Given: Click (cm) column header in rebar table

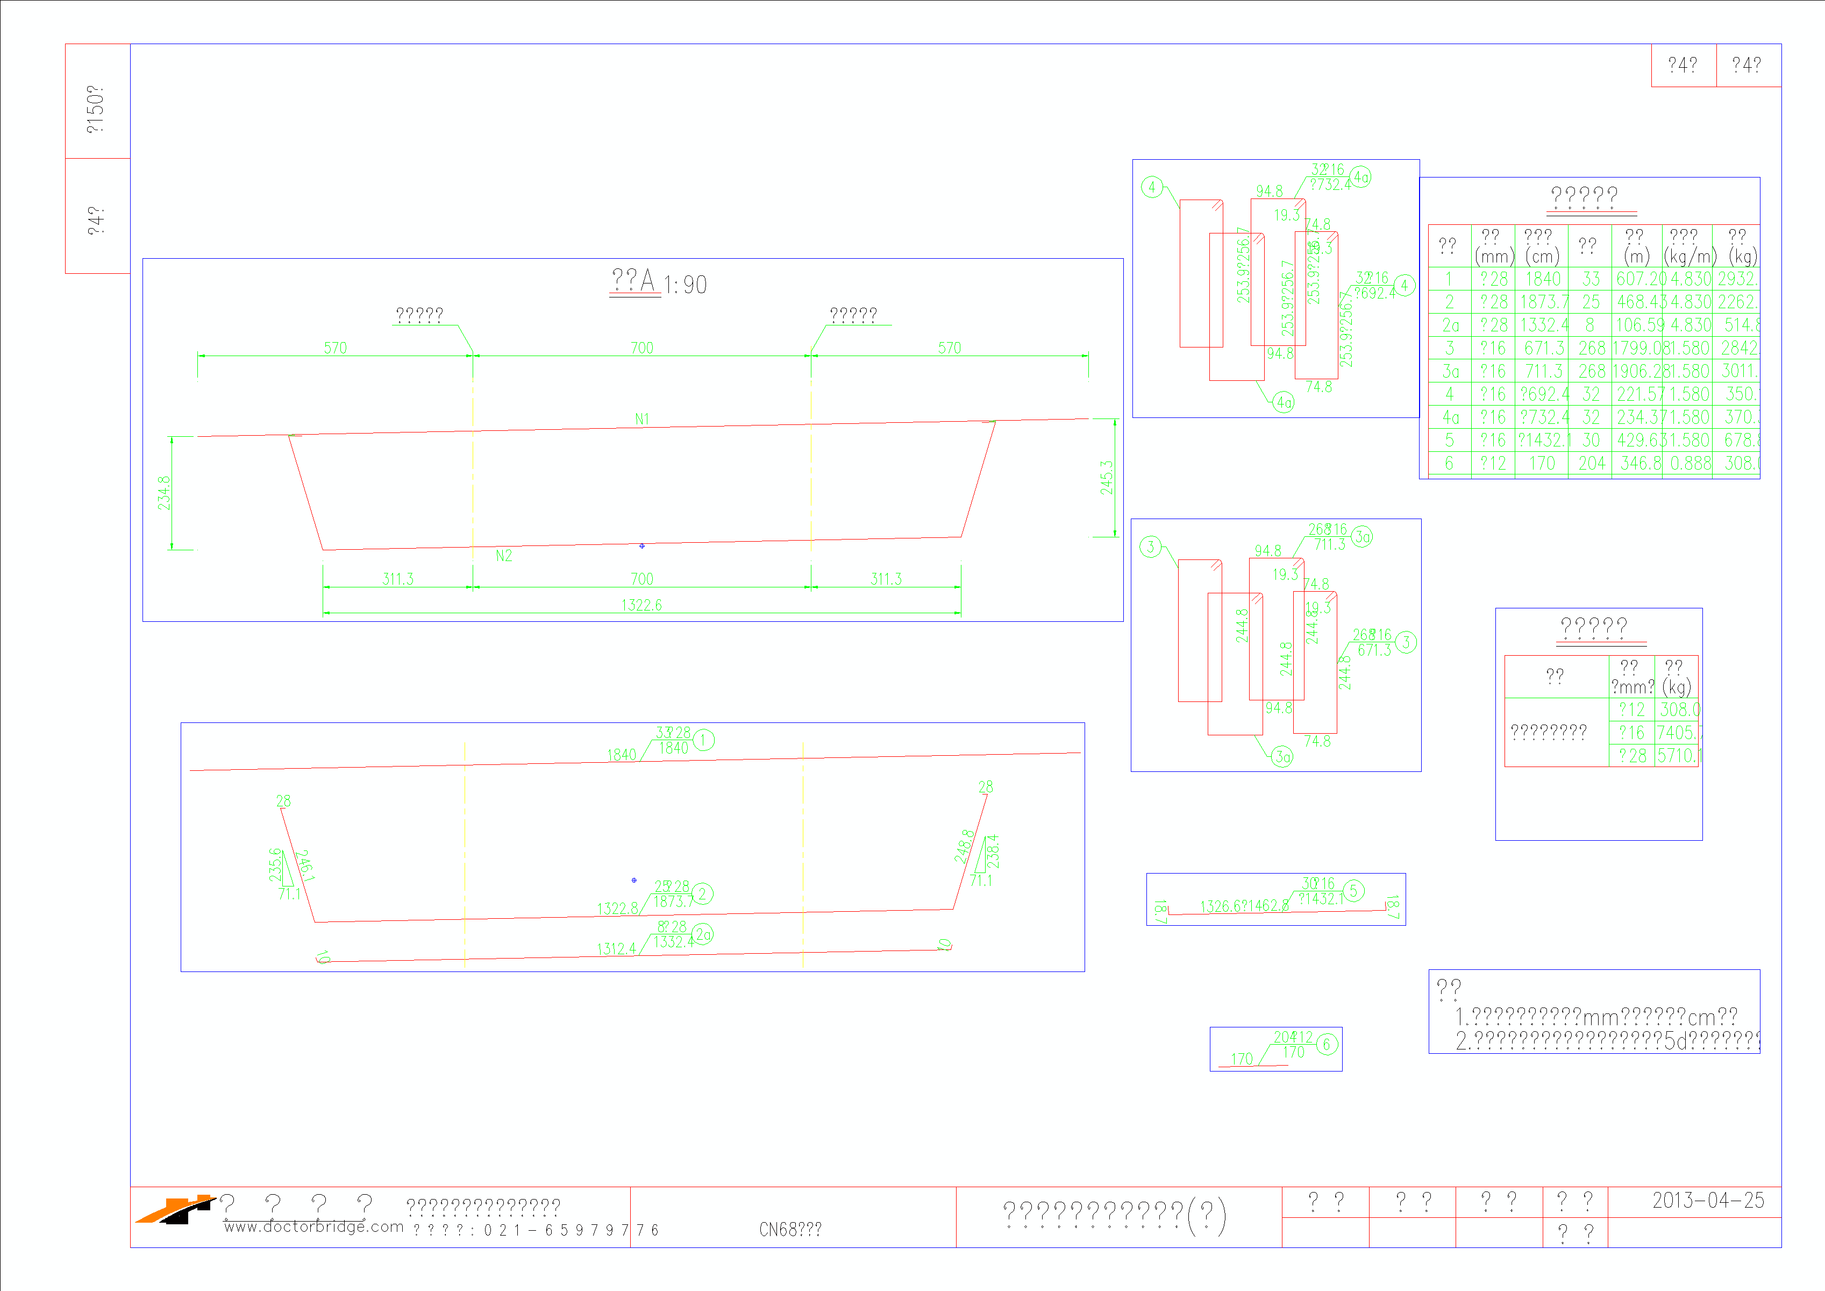Looking at the screenshot, I should (x=1543, y=257).
